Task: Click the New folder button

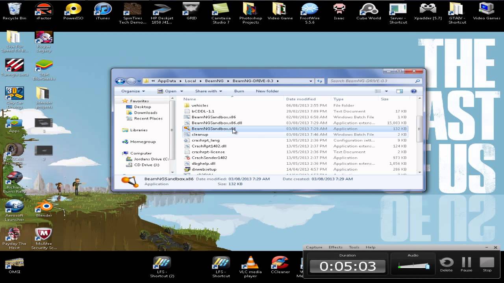Action: [x=267, y=91]
